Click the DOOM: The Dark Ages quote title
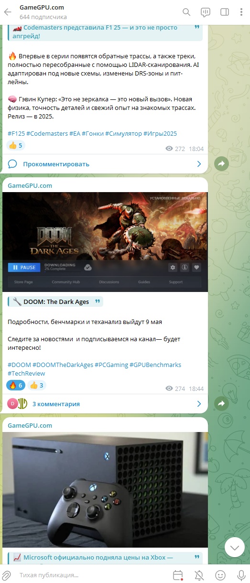The height and width of the screenshot is (583, 250). (55, 302)
